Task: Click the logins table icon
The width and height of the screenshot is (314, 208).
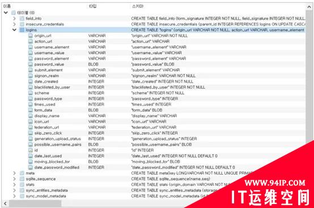Action: pos(22,30)
